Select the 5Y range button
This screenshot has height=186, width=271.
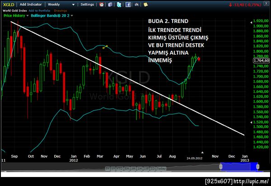point(107,168)
